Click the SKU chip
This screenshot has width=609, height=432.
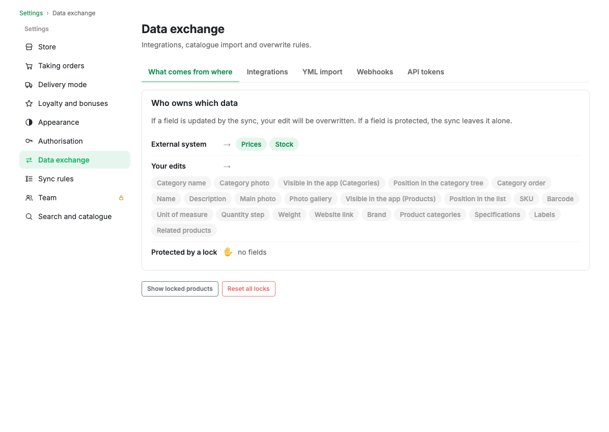[527, 199]
